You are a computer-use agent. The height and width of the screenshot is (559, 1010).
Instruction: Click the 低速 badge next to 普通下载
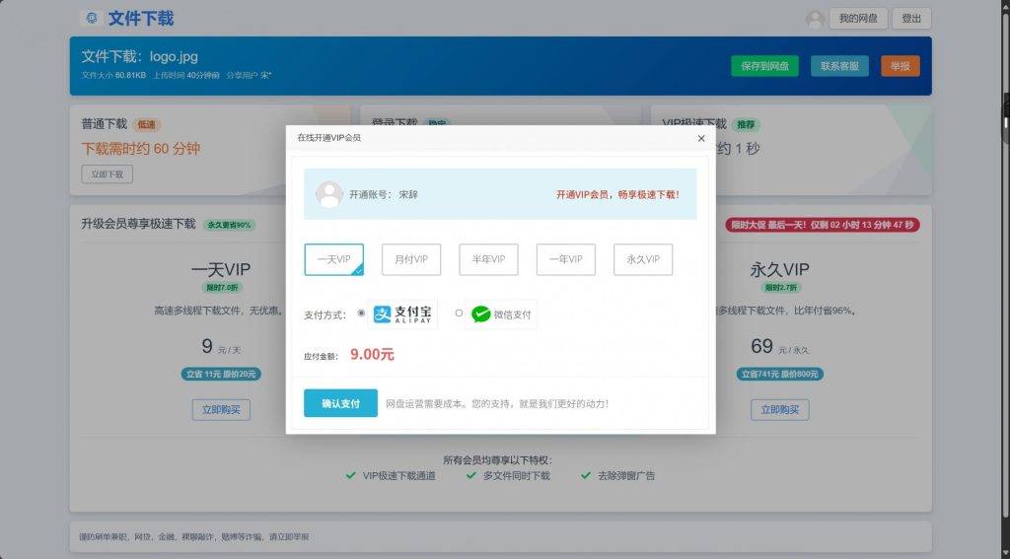[x=147, y=125]
